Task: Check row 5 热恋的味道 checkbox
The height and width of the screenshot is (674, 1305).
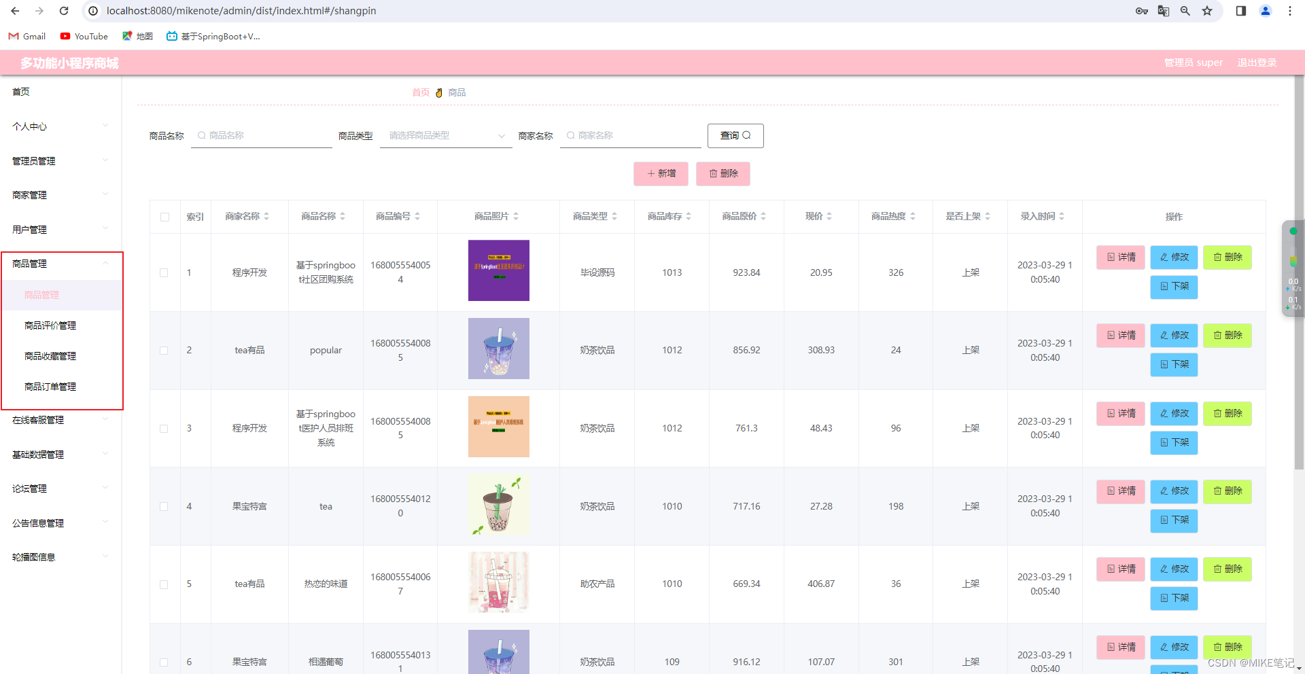Action: point(164,584)
